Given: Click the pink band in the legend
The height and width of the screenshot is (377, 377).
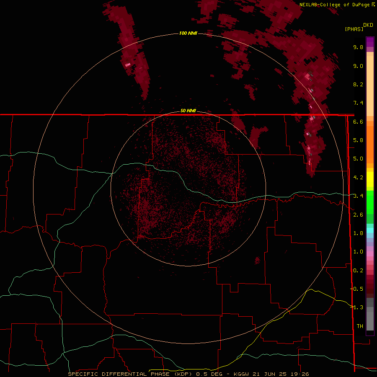Looking at the screenshot, I should (370, 254).
